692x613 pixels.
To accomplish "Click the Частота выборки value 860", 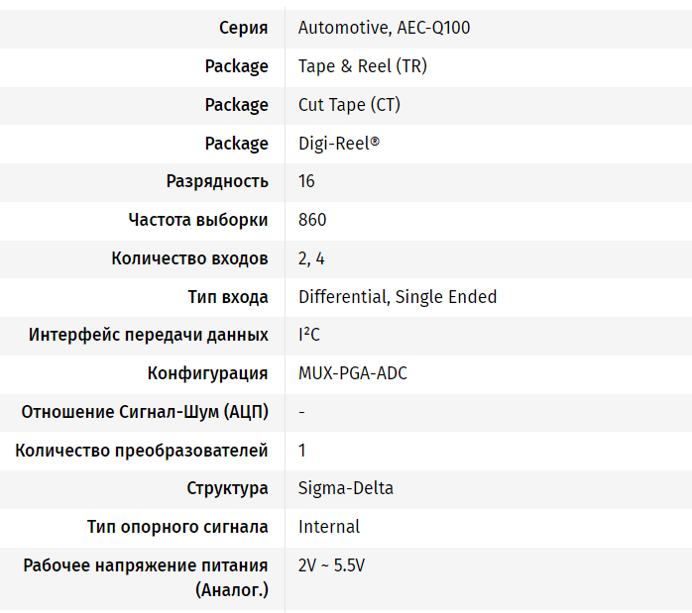I will [x=312, y=220].
